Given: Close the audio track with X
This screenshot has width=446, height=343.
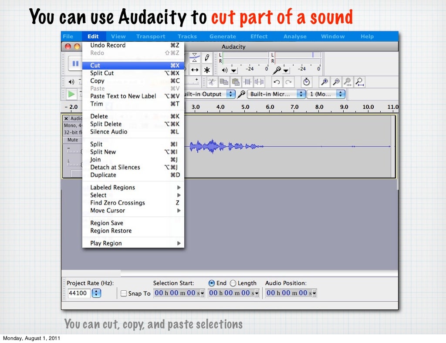Looking at the screenshot, I should click(x=66, y=118).
